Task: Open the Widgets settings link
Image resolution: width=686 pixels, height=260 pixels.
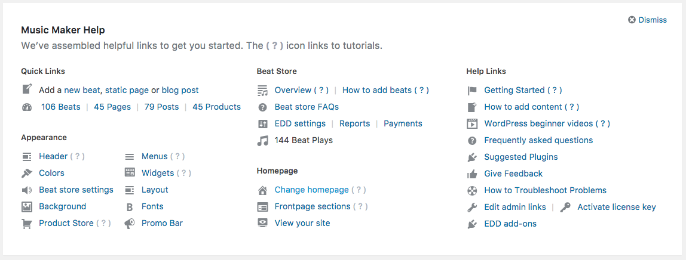Action: (158, 173)
